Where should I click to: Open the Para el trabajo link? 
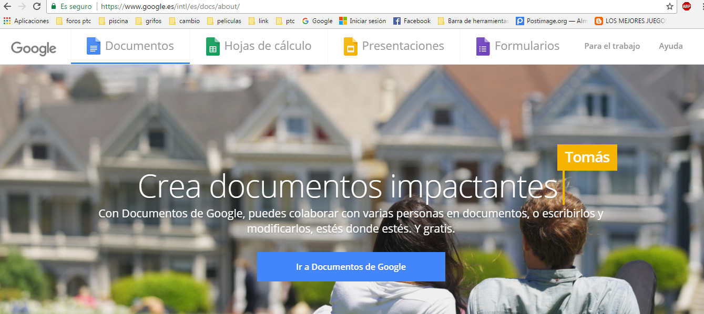point(612,46)
